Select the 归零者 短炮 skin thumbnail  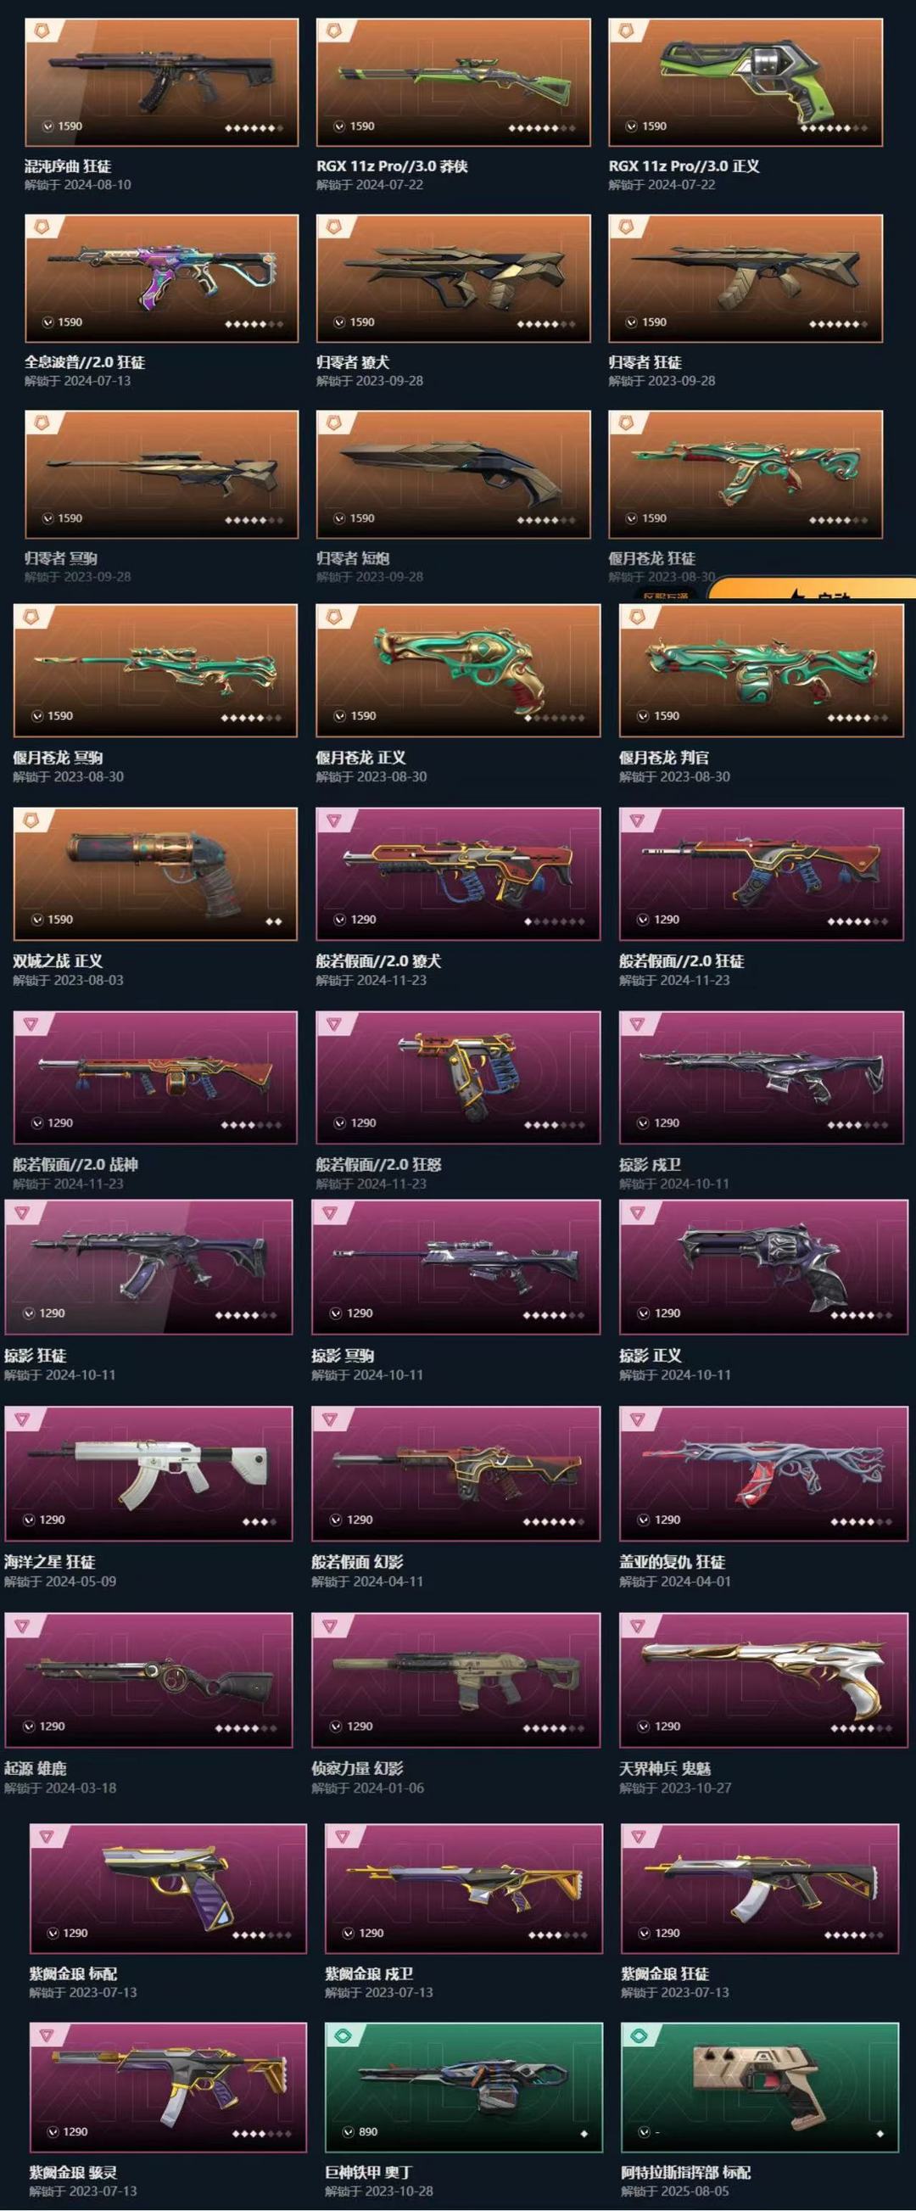pos(454,473)
